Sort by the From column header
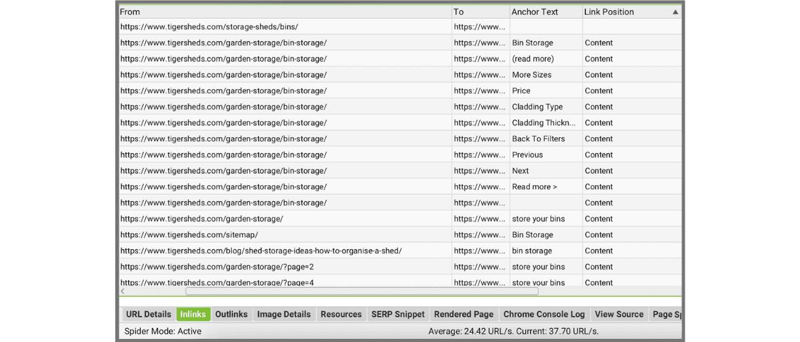The image size is (800, 342). 285,12
